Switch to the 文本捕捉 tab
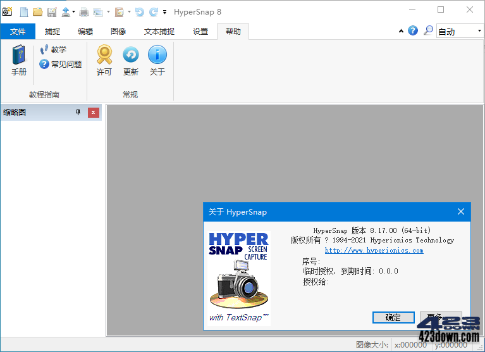Image resolution: width=485 pixels, height=352 pixels. (159, 31)
